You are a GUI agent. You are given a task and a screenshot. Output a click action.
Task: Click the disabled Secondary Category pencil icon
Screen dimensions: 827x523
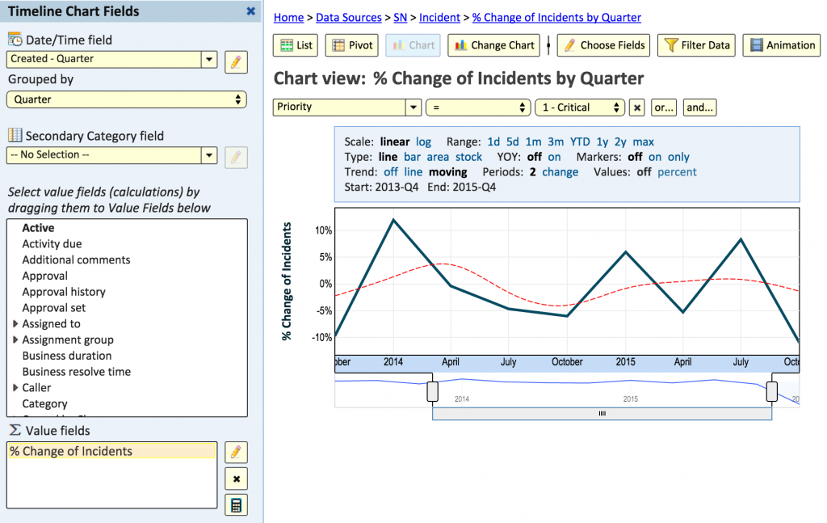point(236,158)
